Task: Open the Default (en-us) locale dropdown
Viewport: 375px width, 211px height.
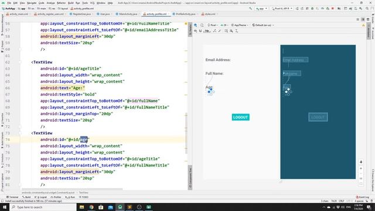Action: pyautogui.click(x=263, y=25)
